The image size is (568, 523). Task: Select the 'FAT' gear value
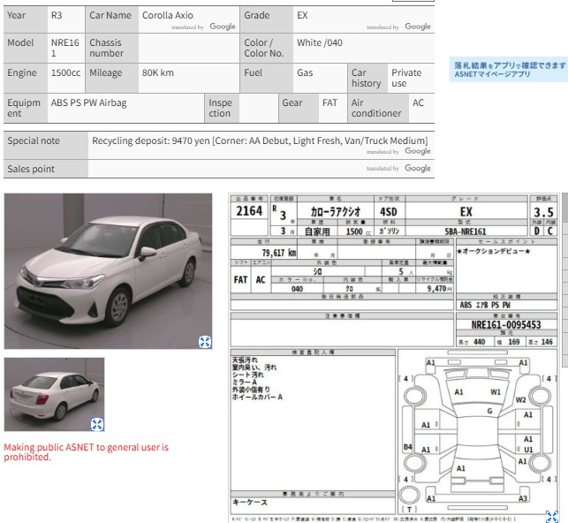click(329, 102)
